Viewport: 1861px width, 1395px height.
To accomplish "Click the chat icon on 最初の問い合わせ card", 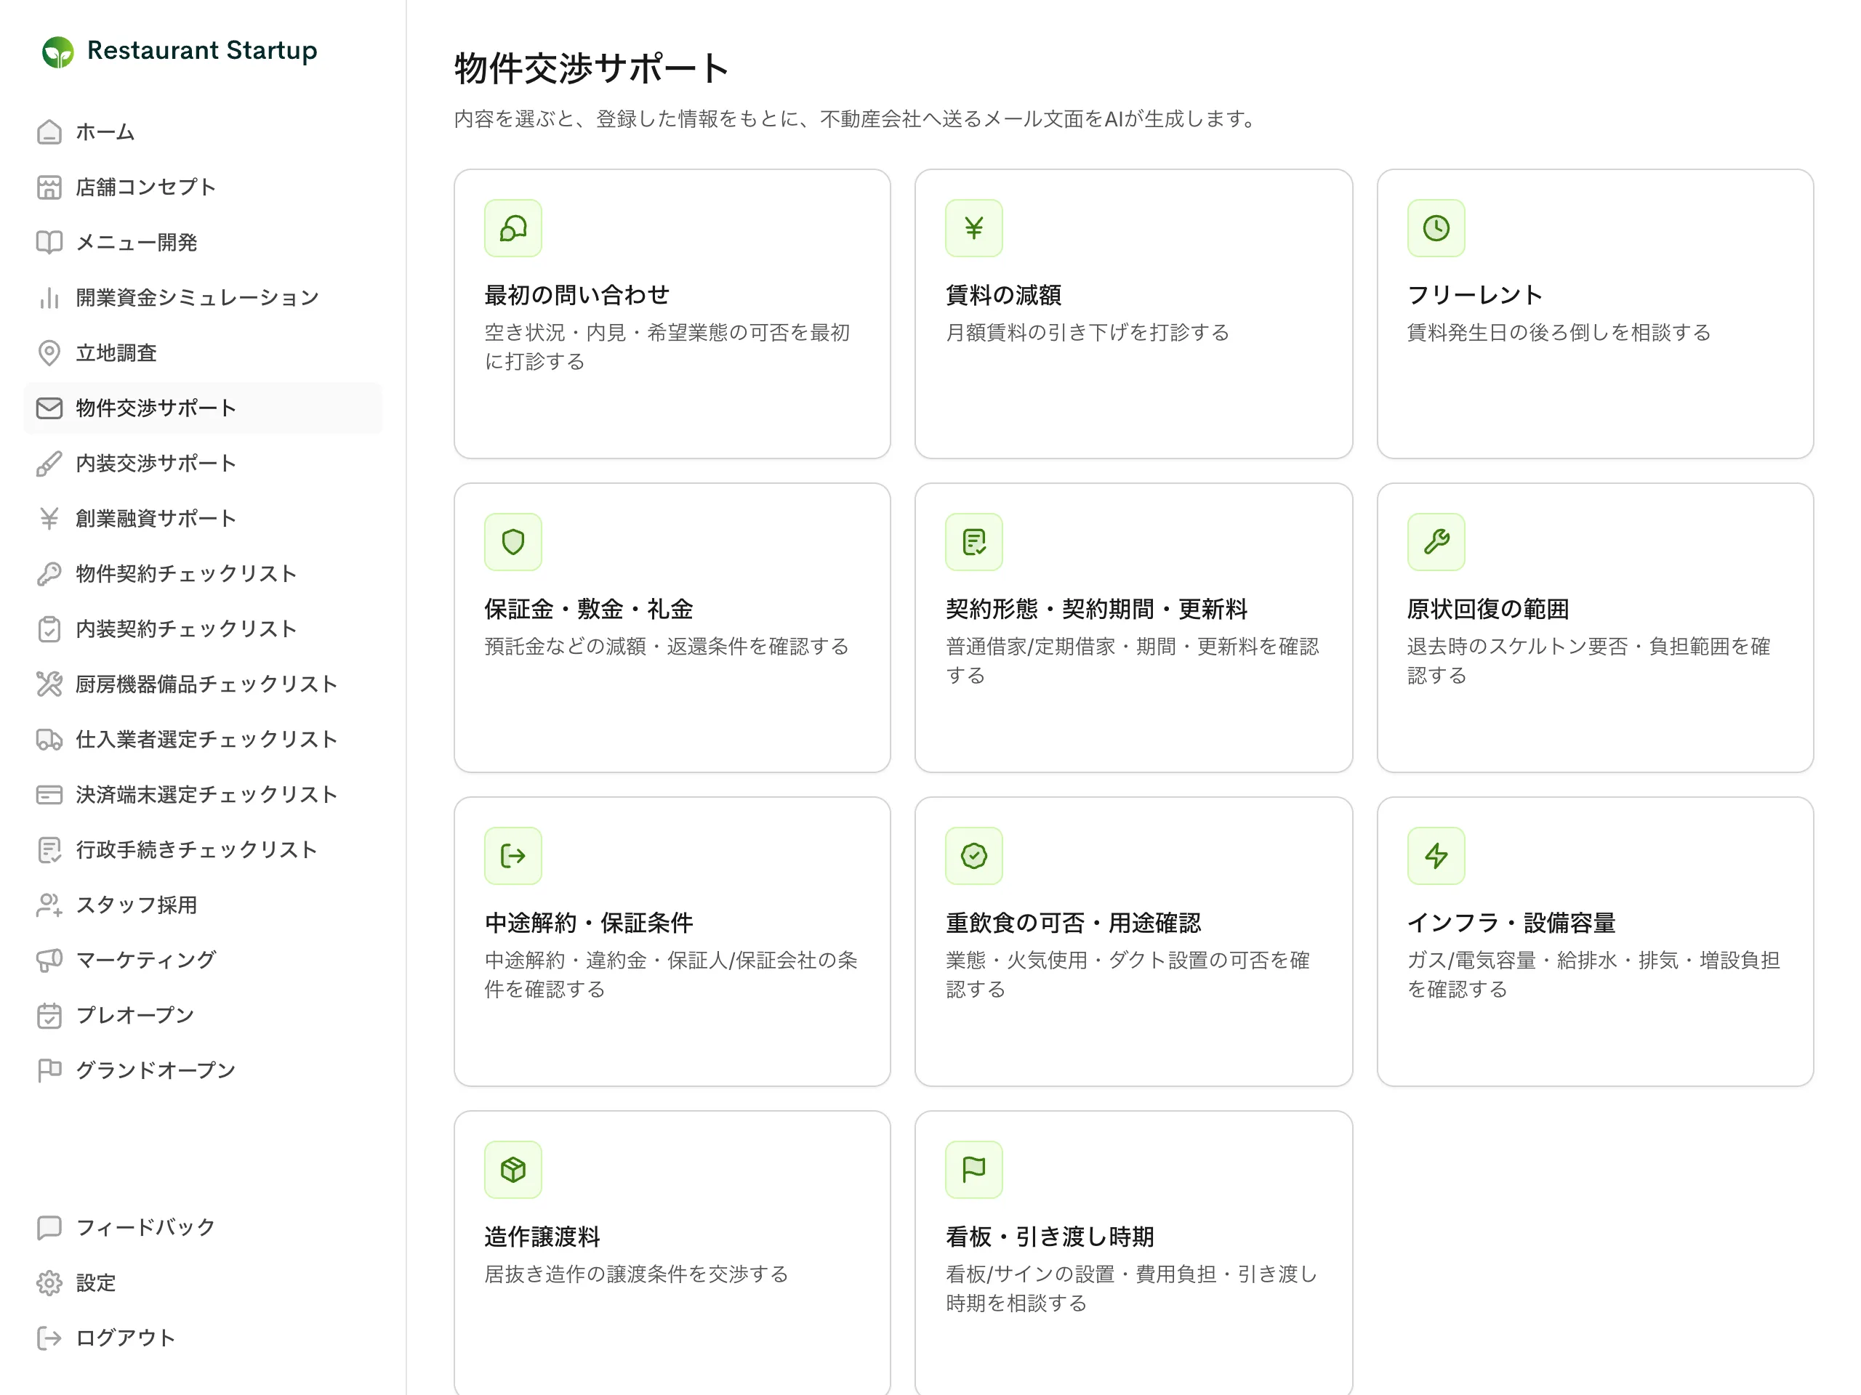I will pyautogui.click(x=513, y=228).
